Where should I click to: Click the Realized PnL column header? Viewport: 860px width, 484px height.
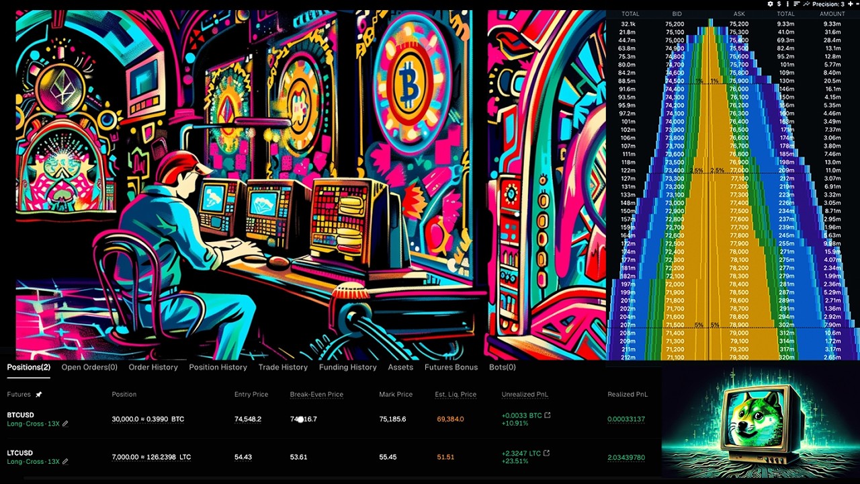tap(628, 395)
